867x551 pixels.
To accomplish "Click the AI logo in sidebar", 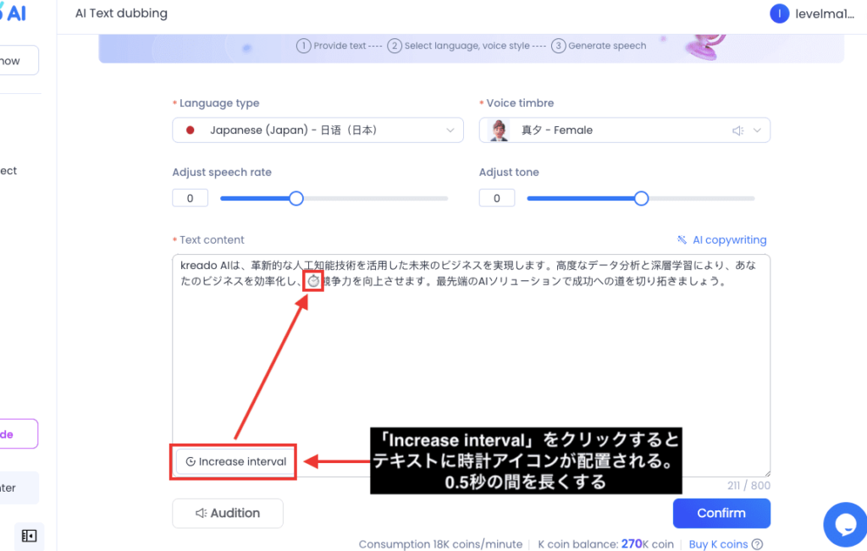I will (x=13, y=12).
